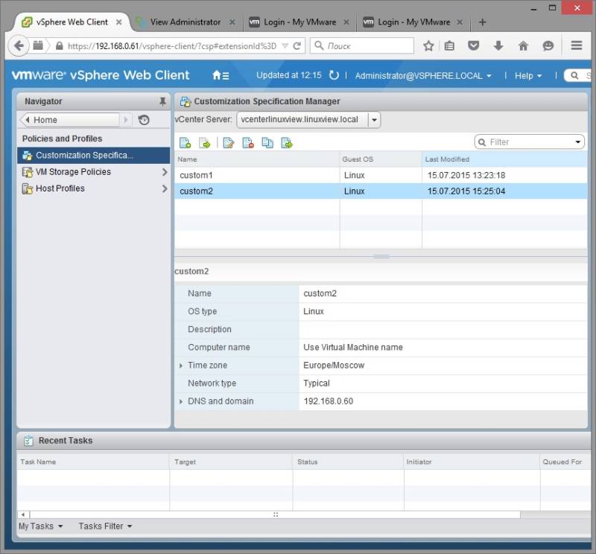596x554 pixels.
Task: Sort by the Guest OS column header
Action: pos(381,159)
